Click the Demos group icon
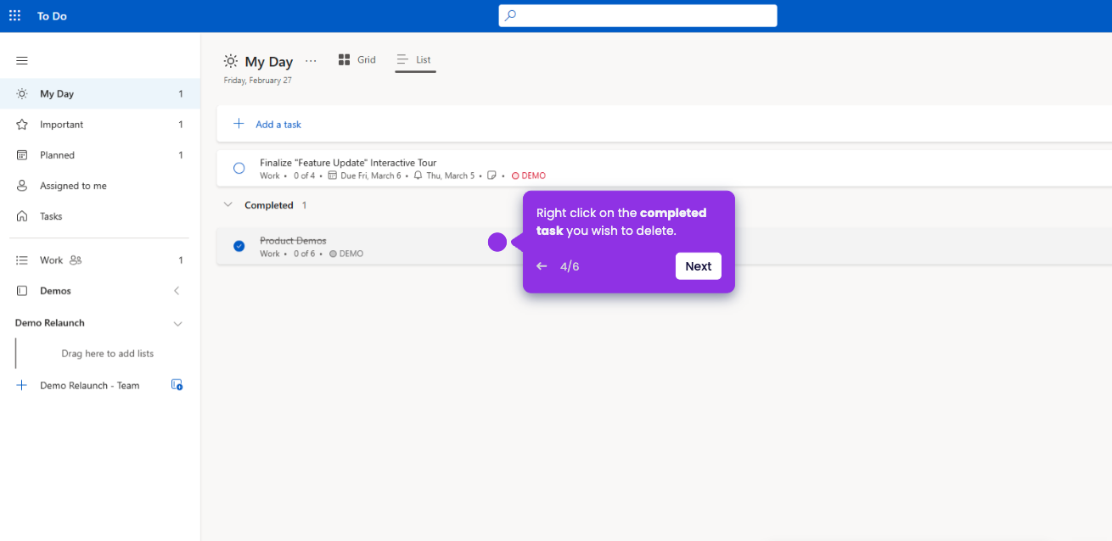The width and height of the screenshot is (1112, 541). pos(22,291)
